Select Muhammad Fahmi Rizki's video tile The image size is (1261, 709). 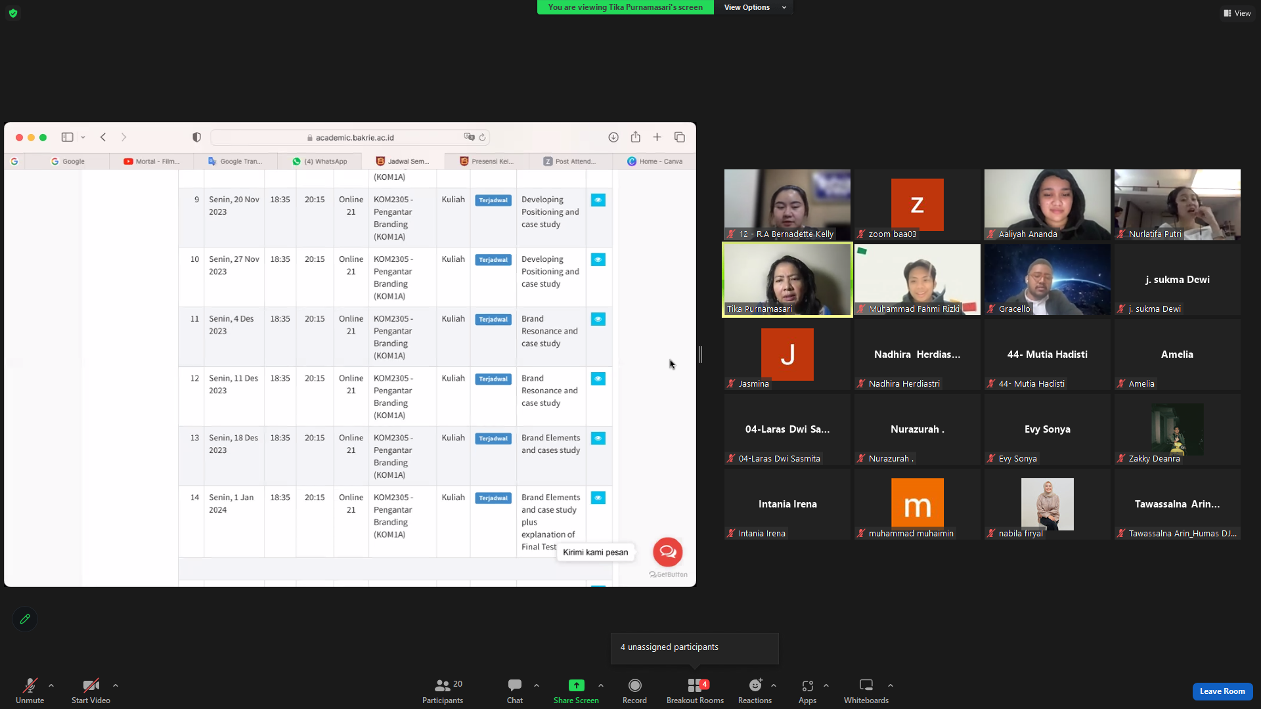pyautogui.click(x=918, y=280)
